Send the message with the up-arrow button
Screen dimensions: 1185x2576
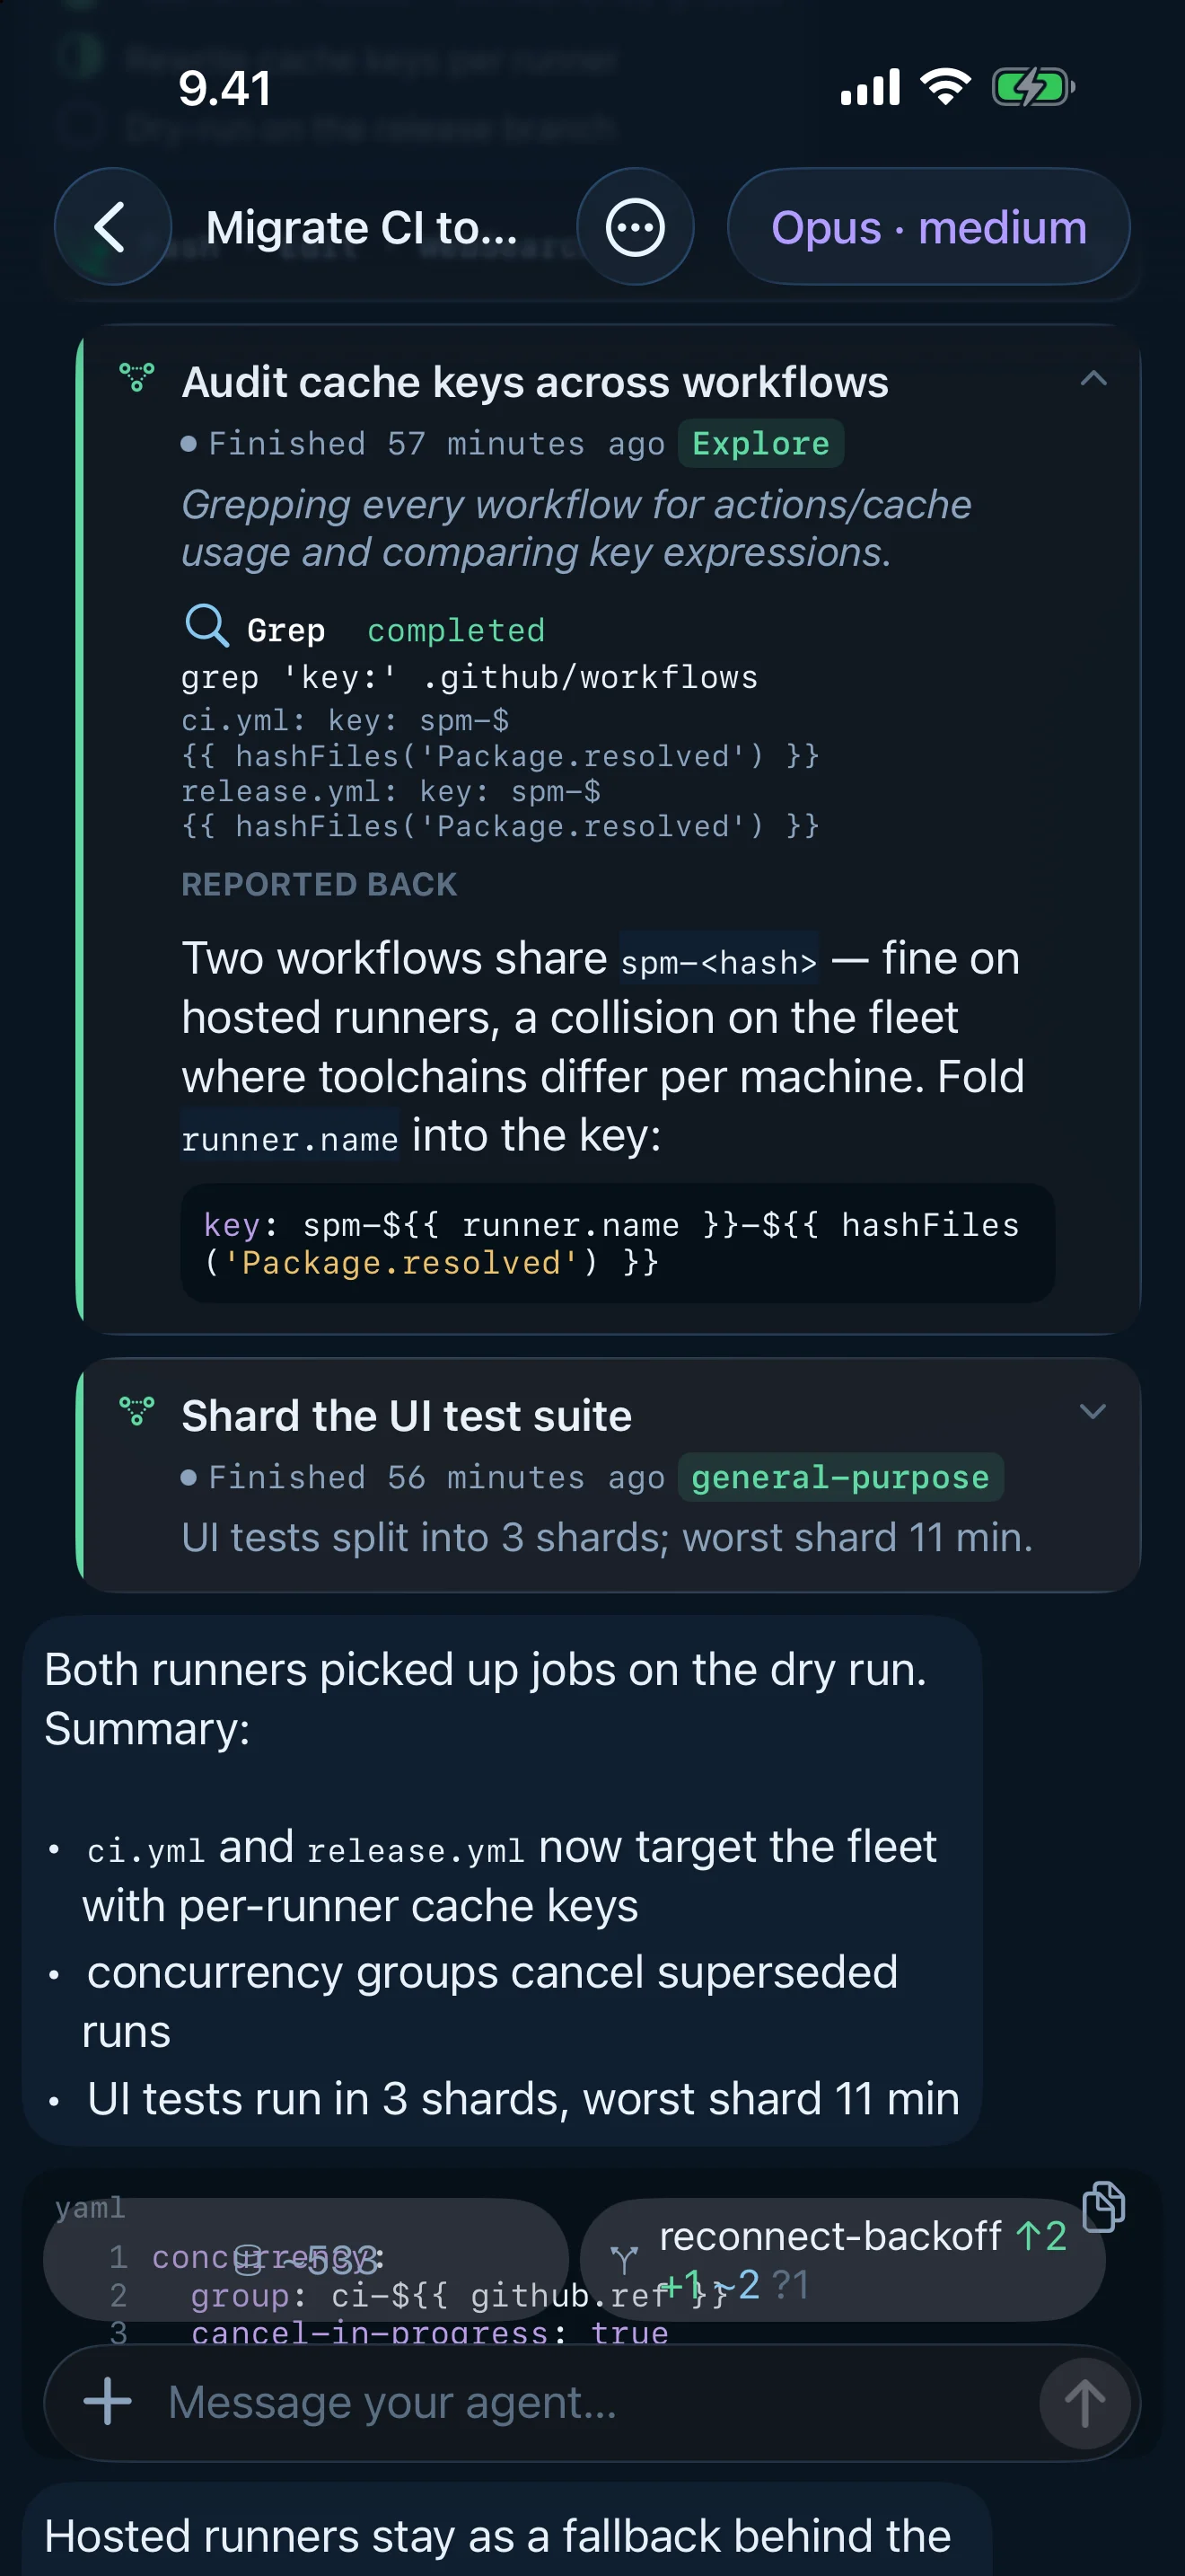tap(1084, 2403)
